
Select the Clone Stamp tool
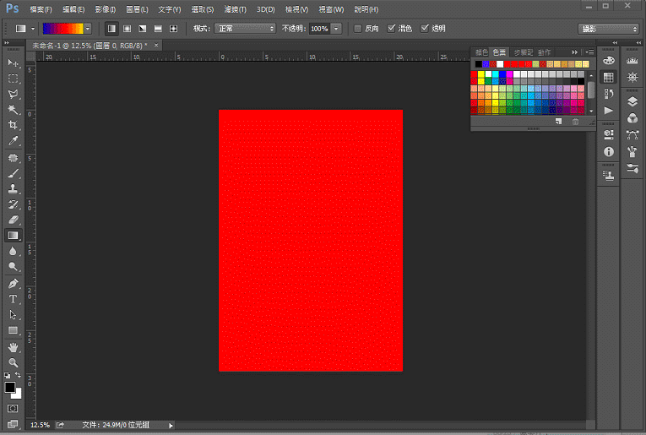click(13, 188)
